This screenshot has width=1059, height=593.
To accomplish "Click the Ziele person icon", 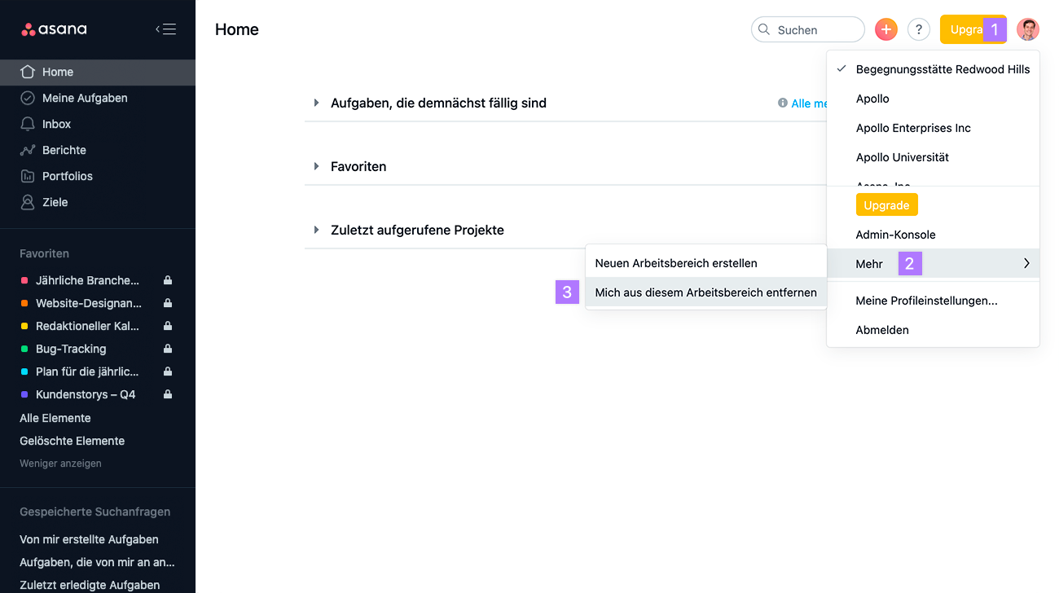I will pos(28,202).
